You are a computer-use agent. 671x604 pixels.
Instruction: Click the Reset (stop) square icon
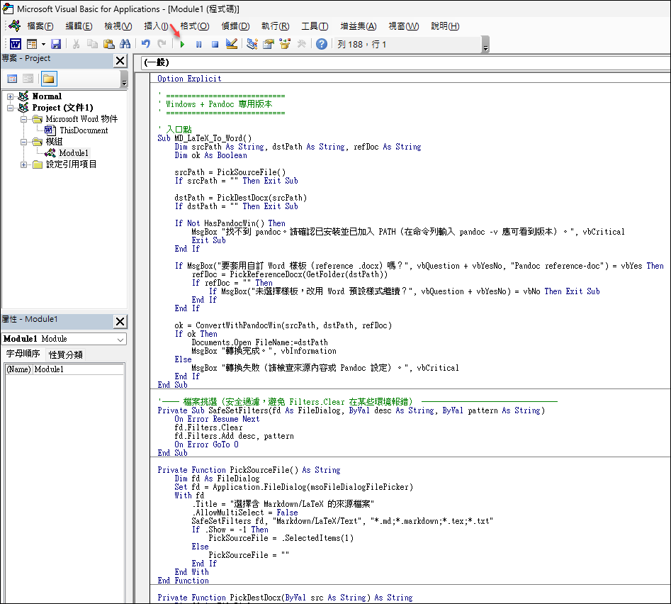tap(214, 44)
